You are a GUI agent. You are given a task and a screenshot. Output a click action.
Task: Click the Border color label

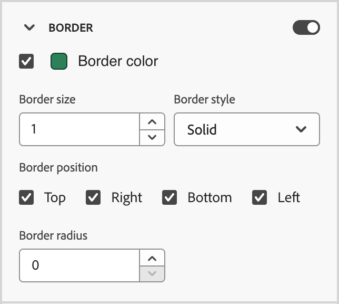tap(118, 62)
